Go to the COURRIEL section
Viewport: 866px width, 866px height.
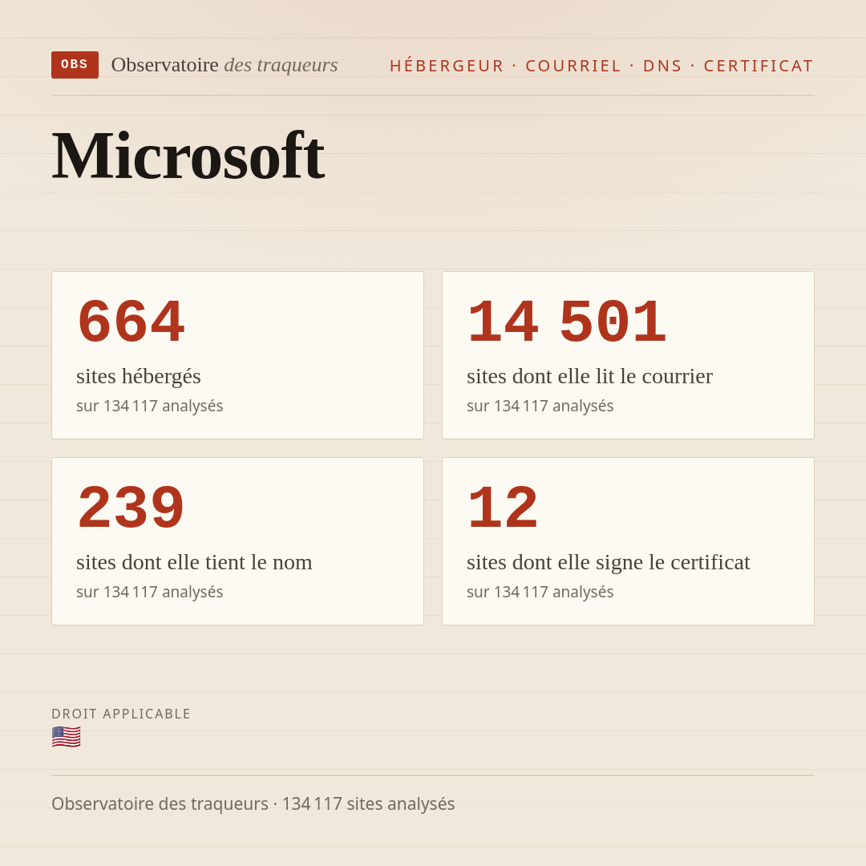click(573, 66)
